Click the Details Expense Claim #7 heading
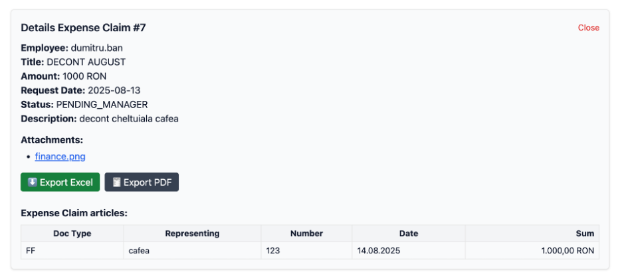This screenshot has width=622, height=280. pyautogui.click(x=83, y=28)
